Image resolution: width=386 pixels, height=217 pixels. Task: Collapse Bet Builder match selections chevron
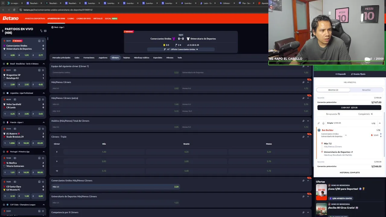[x=346, y=135]
